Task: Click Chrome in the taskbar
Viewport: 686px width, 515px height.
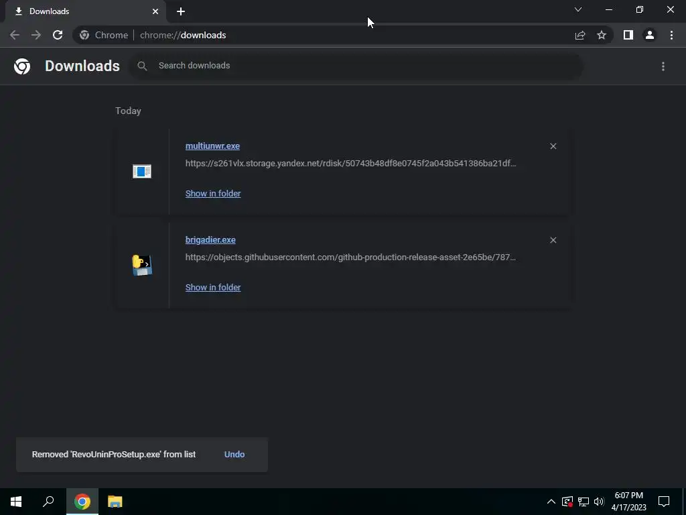Action: tap(82, 502)
